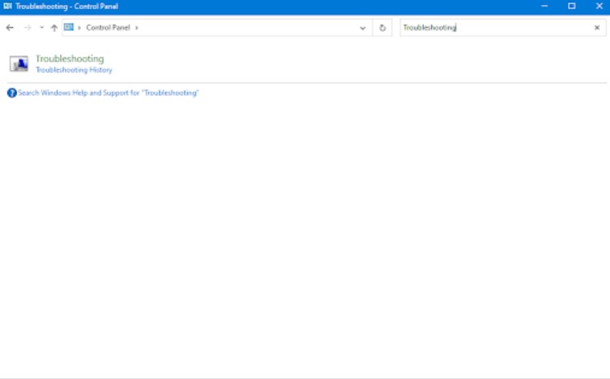Open Troubleshooting History link
Screen dimensions: 610x379
tap(74, 70)
